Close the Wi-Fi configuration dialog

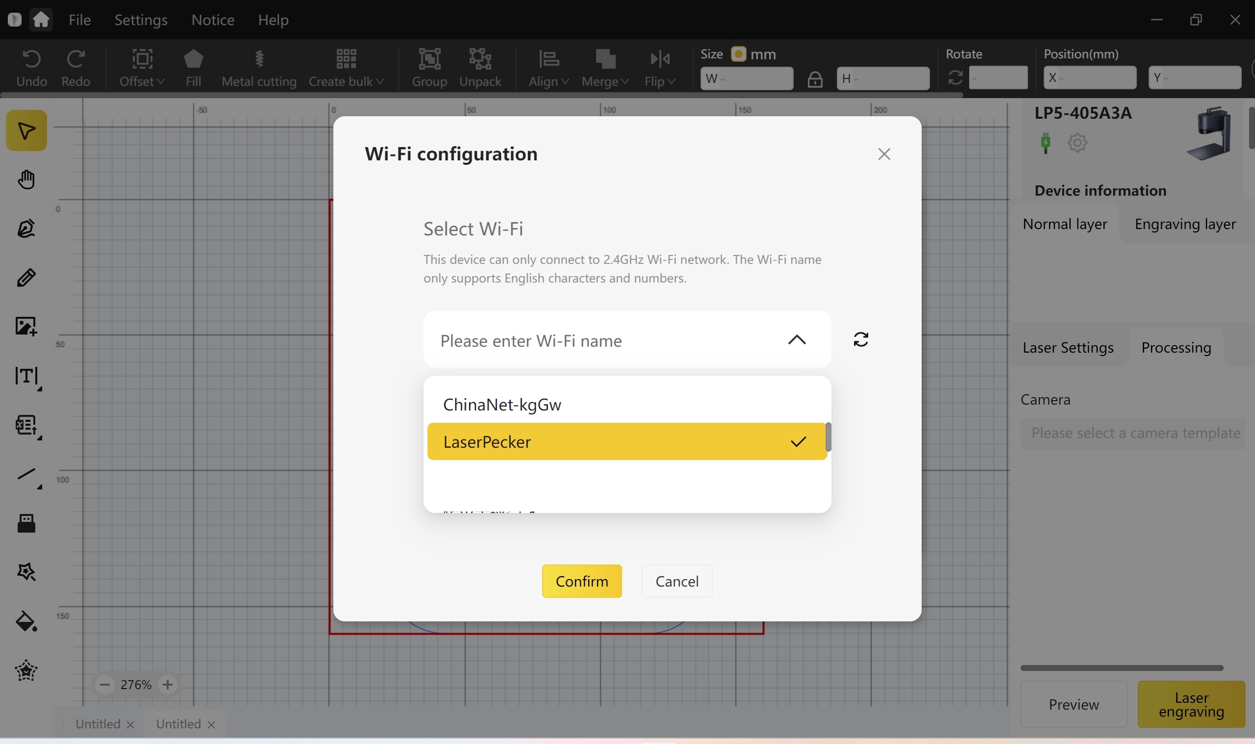(x=884, y=154)
